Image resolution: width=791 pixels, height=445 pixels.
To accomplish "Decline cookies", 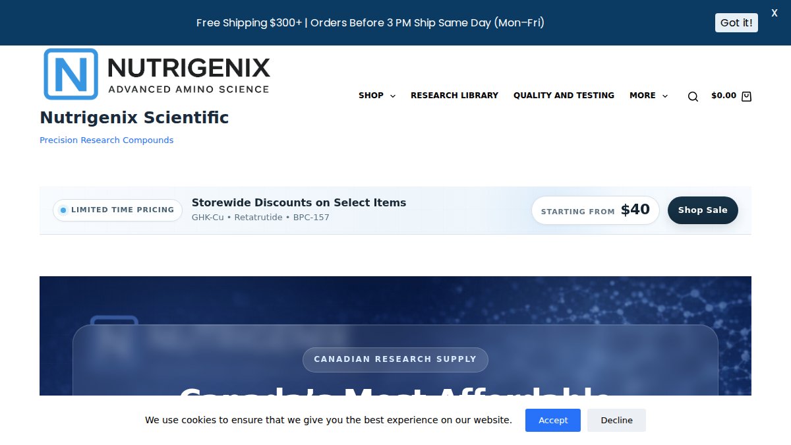I will tap(616, 421).
